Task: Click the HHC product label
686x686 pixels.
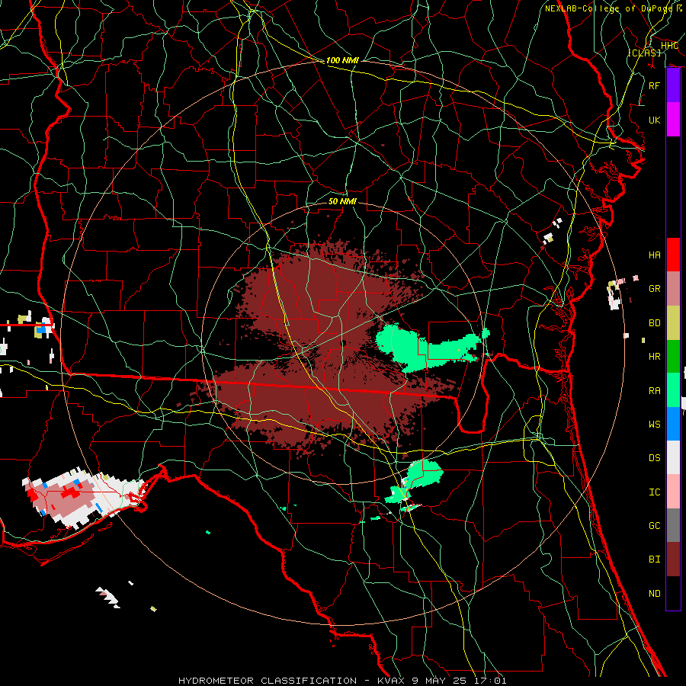Action: point(669,46)
